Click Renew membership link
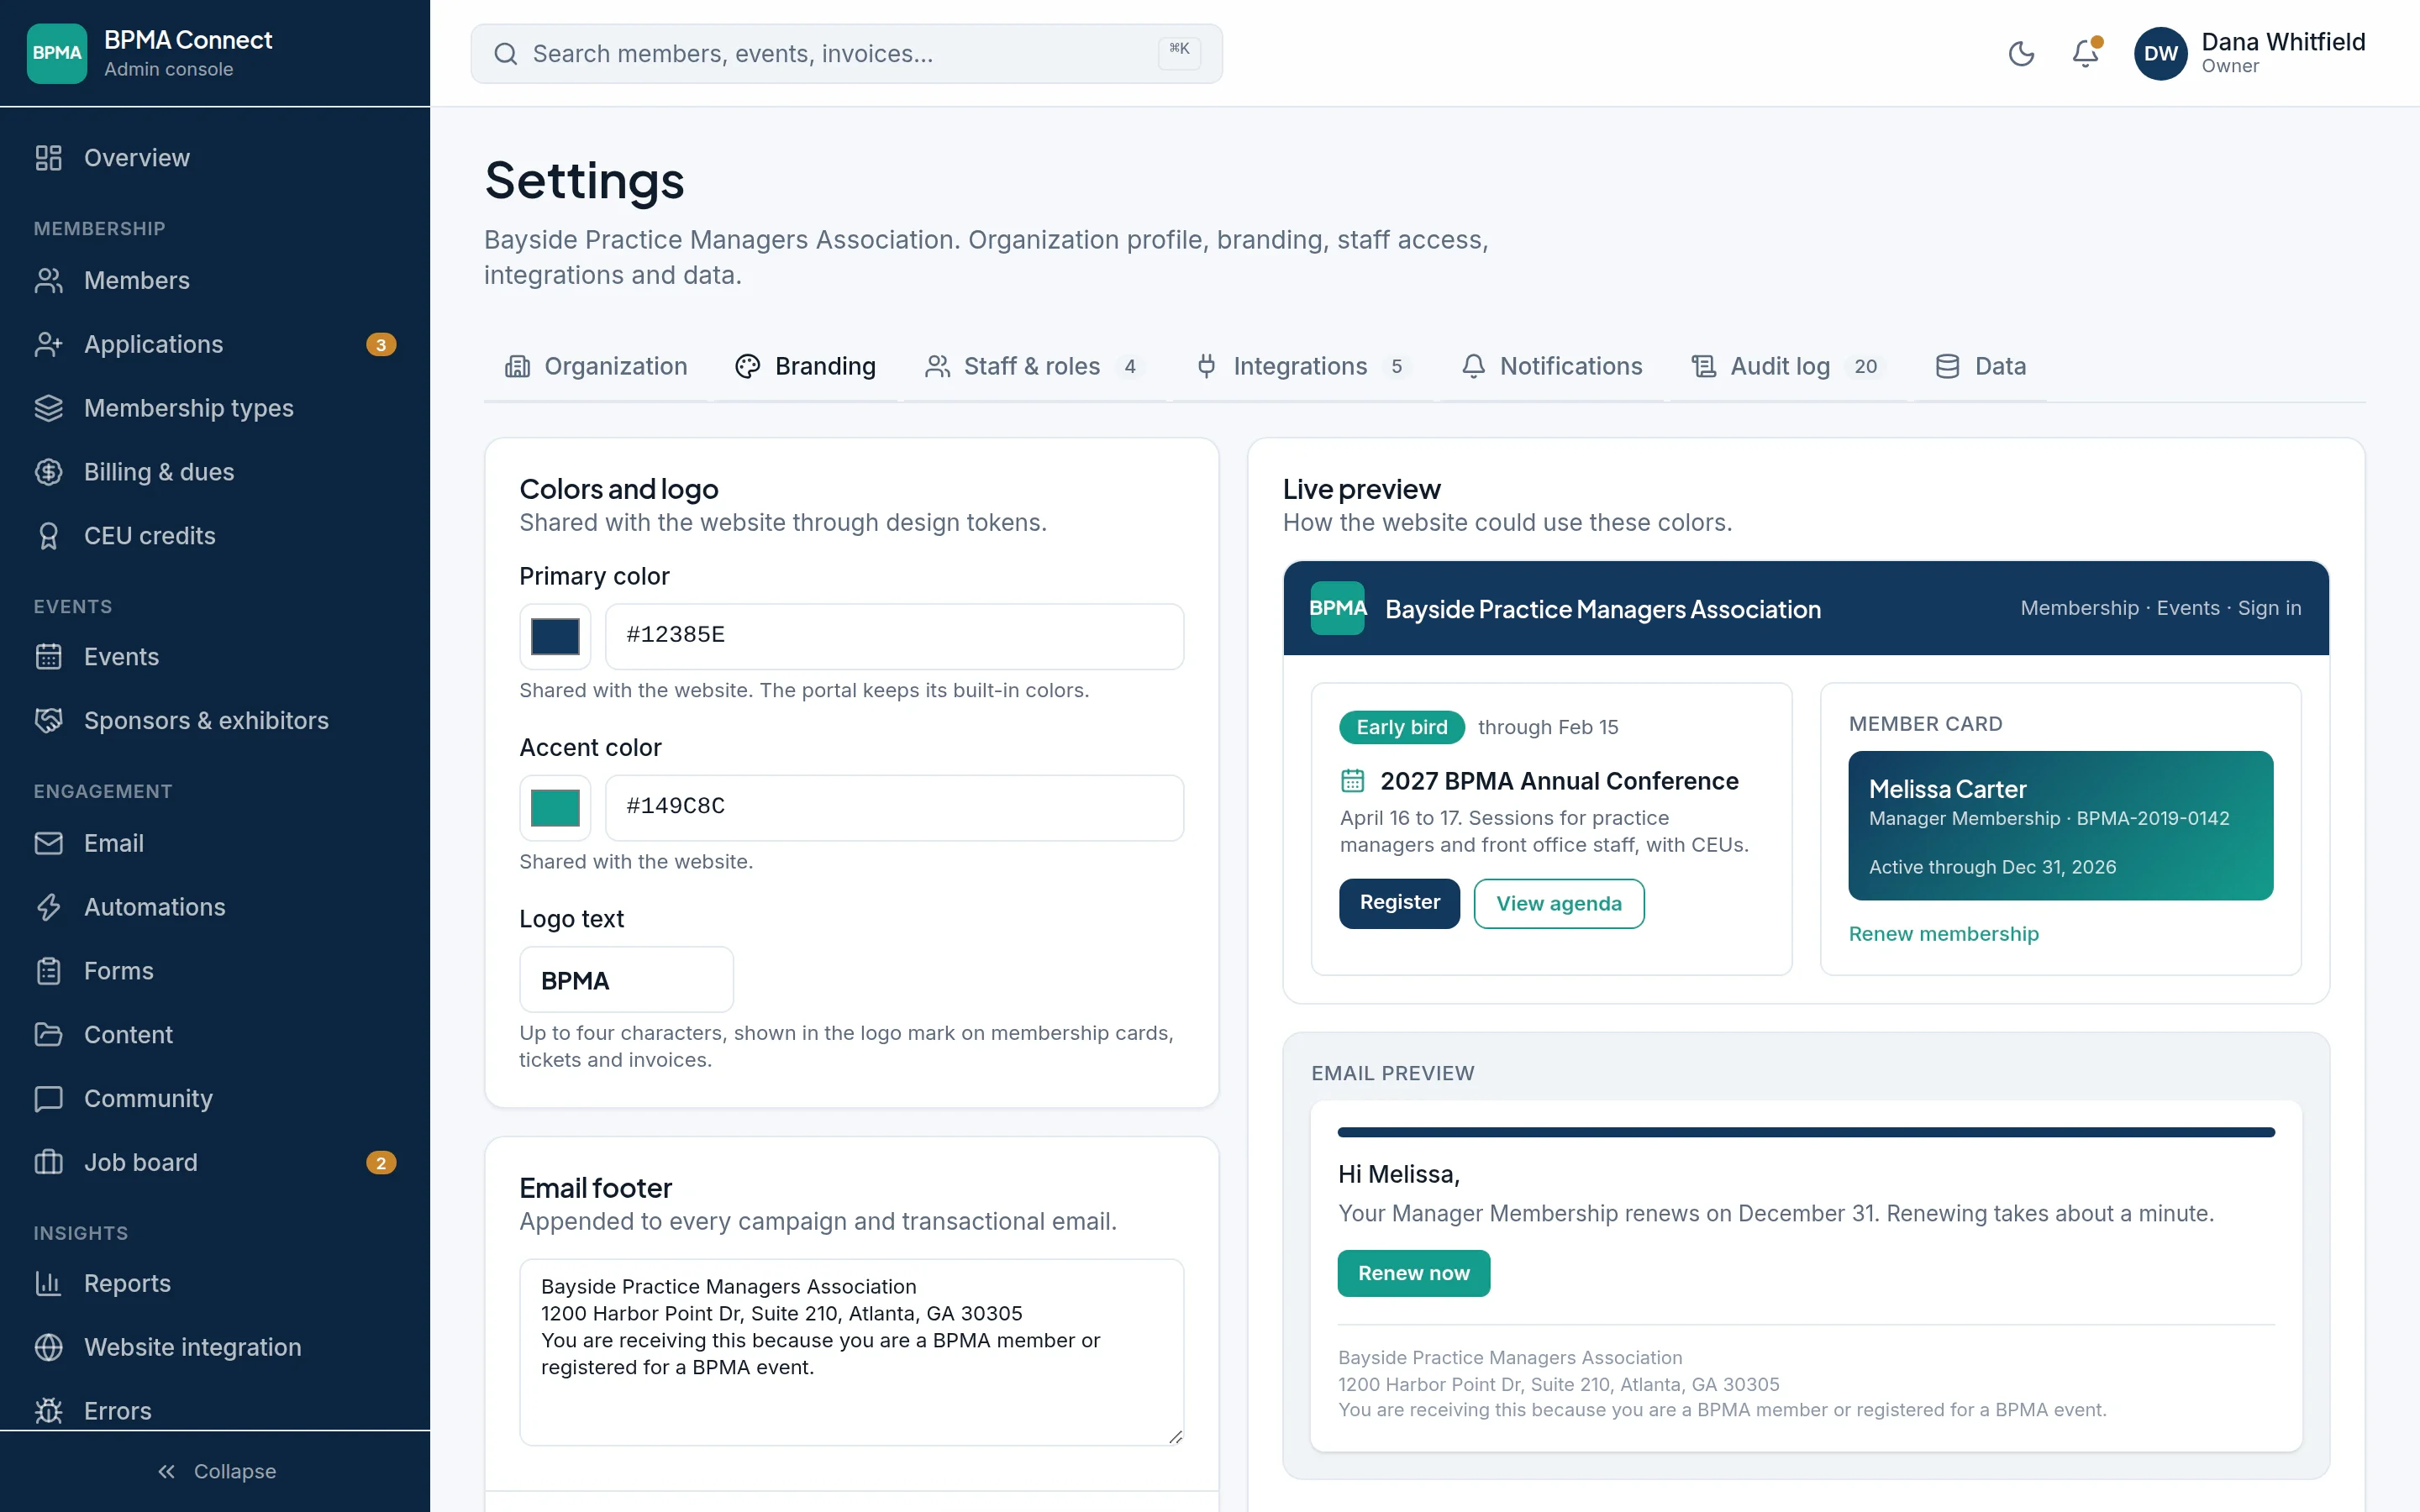 pos(1943,934)
